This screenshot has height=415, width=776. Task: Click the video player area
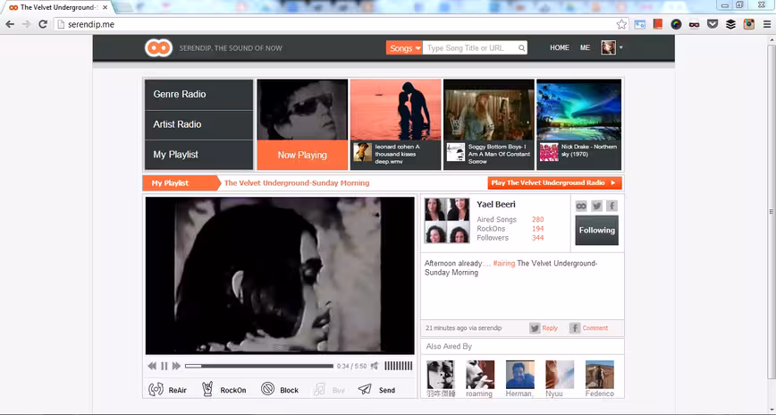280,275
